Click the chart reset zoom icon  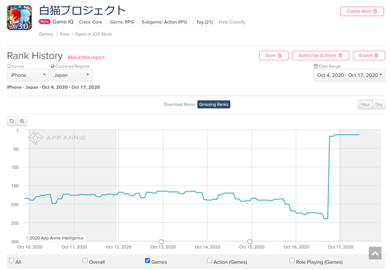pos(12,121)
